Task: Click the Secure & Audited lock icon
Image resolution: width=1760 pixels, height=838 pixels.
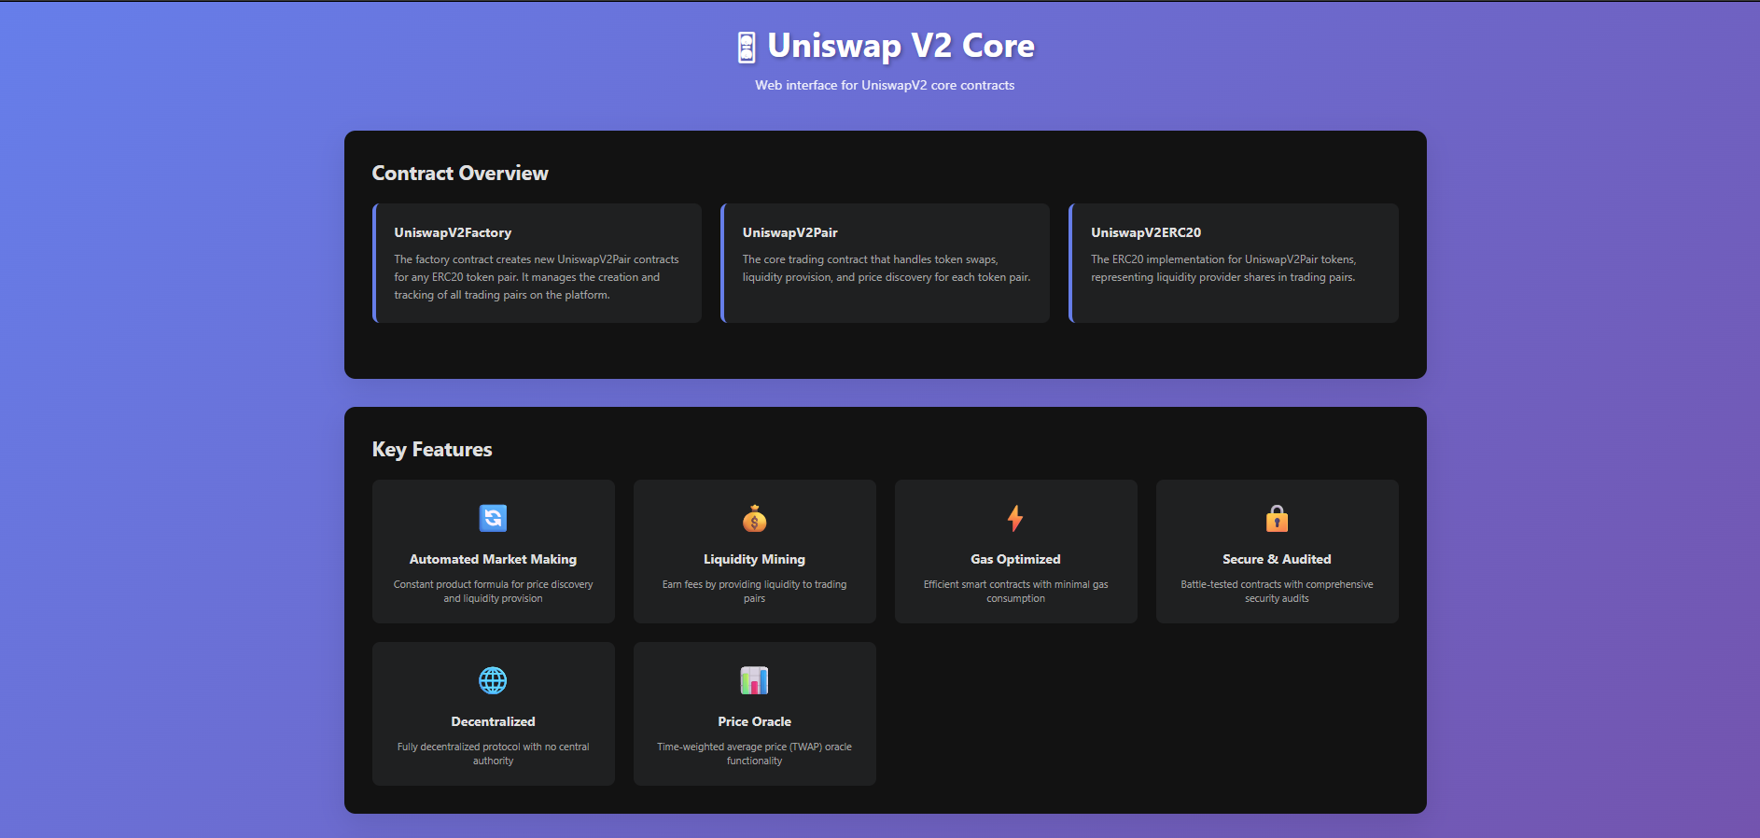Action: click(x=1277, y=518)
